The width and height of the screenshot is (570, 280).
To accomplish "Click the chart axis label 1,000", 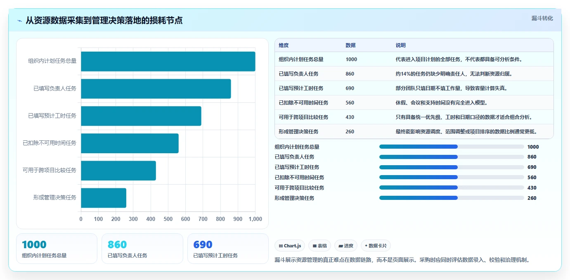I will (x=255, y=219).
